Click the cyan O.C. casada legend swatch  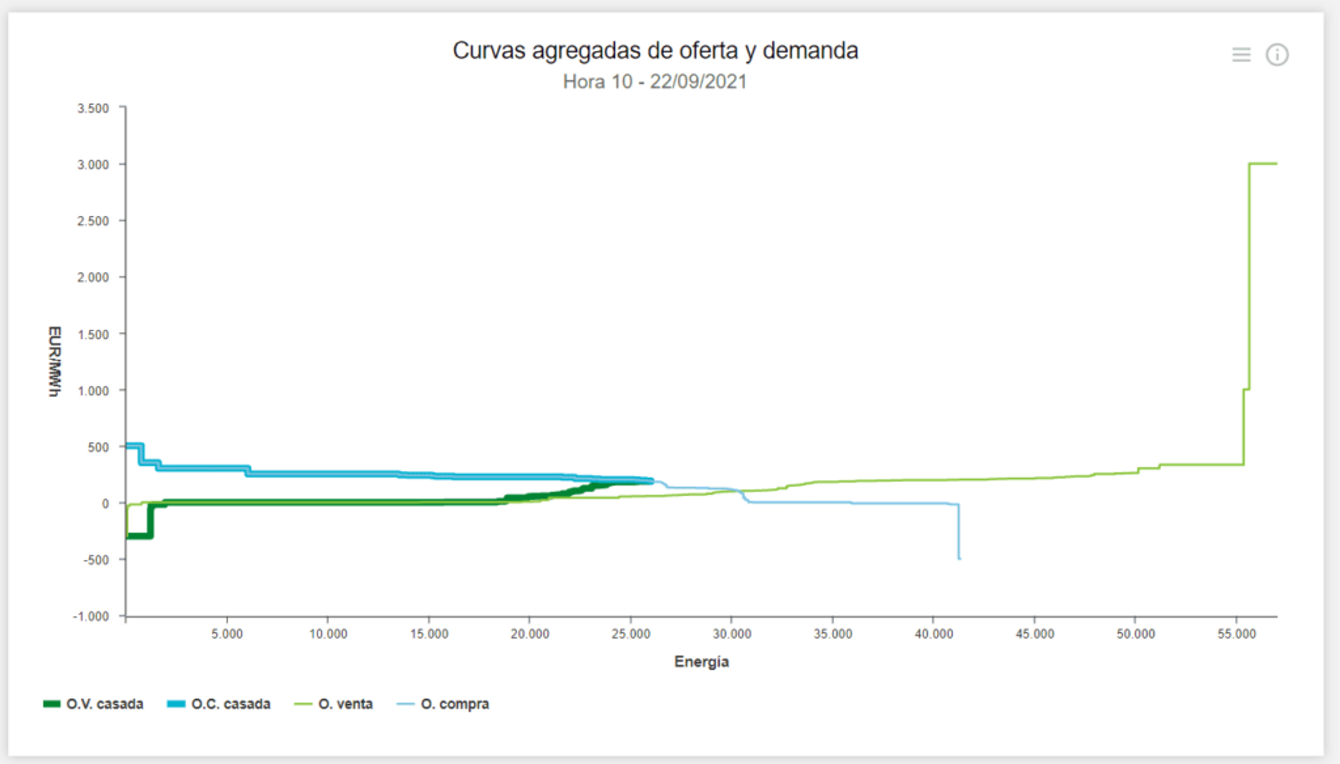176,704
